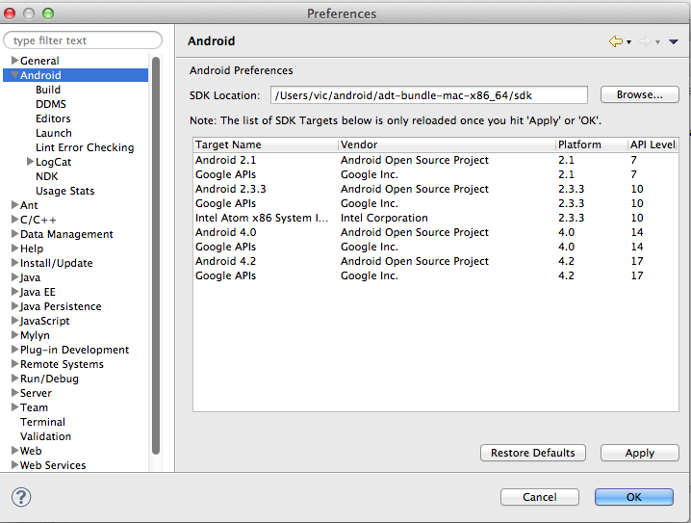The image size is (691, 523).
Task: Sort by Platform column header
Action: click(592, 144)
